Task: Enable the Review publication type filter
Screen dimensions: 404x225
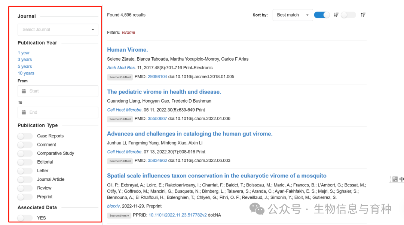Action: [x=25, y=188]
